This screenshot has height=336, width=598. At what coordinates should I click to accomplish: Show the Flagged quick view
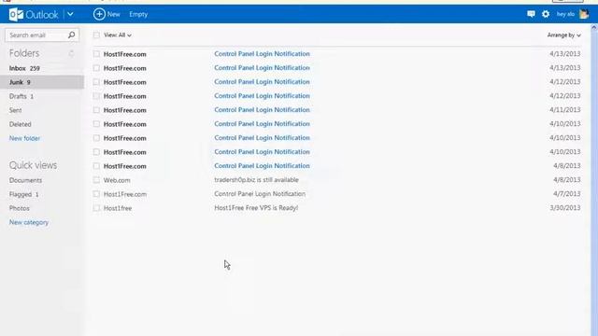[23, 194]
